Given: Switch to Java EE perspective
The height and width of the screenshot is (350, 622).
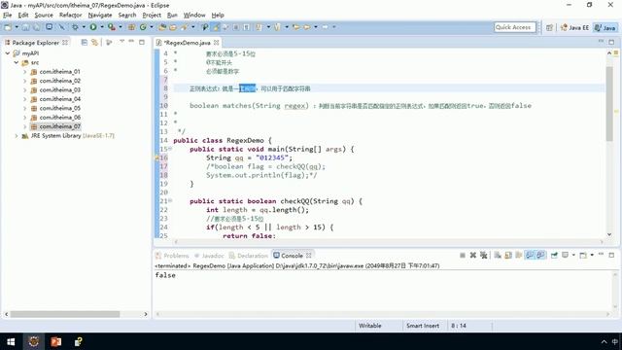Looking at the screenshot, I should (574, 27).
